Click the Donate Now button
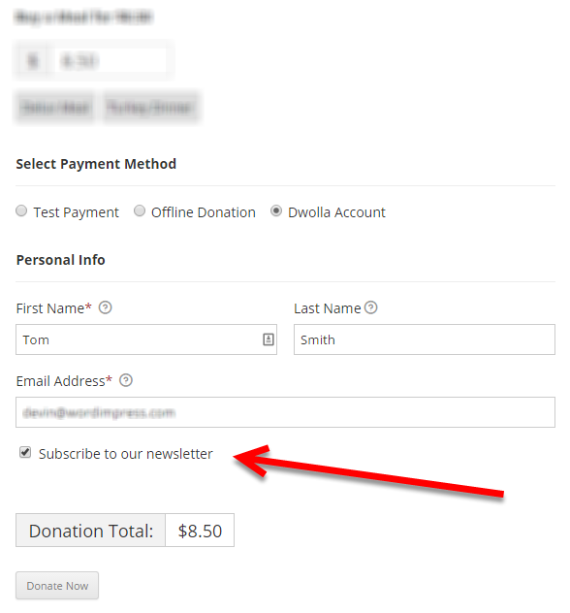Screen dimensions: 570x613 [57, 585]
